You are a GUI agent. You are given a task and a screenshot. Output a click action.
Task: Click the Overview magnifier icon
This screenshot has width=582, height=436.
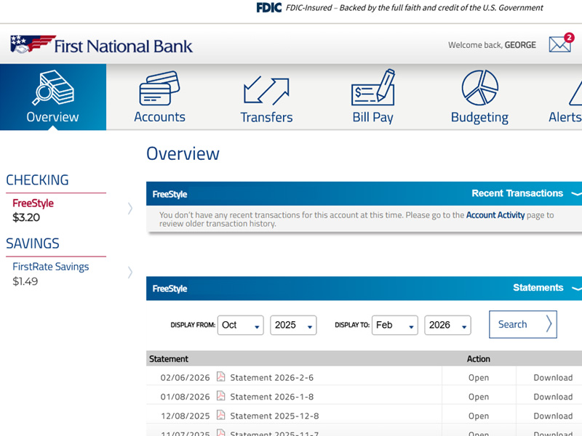52,87
